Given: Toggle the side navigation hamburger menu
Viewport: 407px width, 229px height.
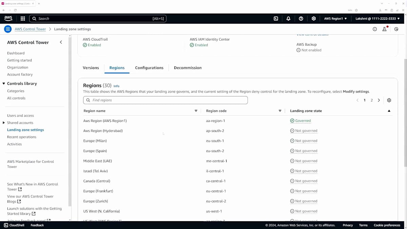Looking at the screenshot, I should (8, 29).
